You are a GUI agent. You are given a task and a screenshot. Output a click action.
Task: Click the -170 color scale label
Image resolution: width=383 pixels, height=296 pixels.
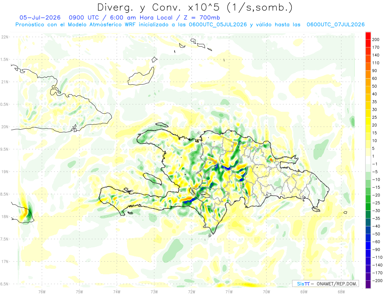tap(378, 273)
